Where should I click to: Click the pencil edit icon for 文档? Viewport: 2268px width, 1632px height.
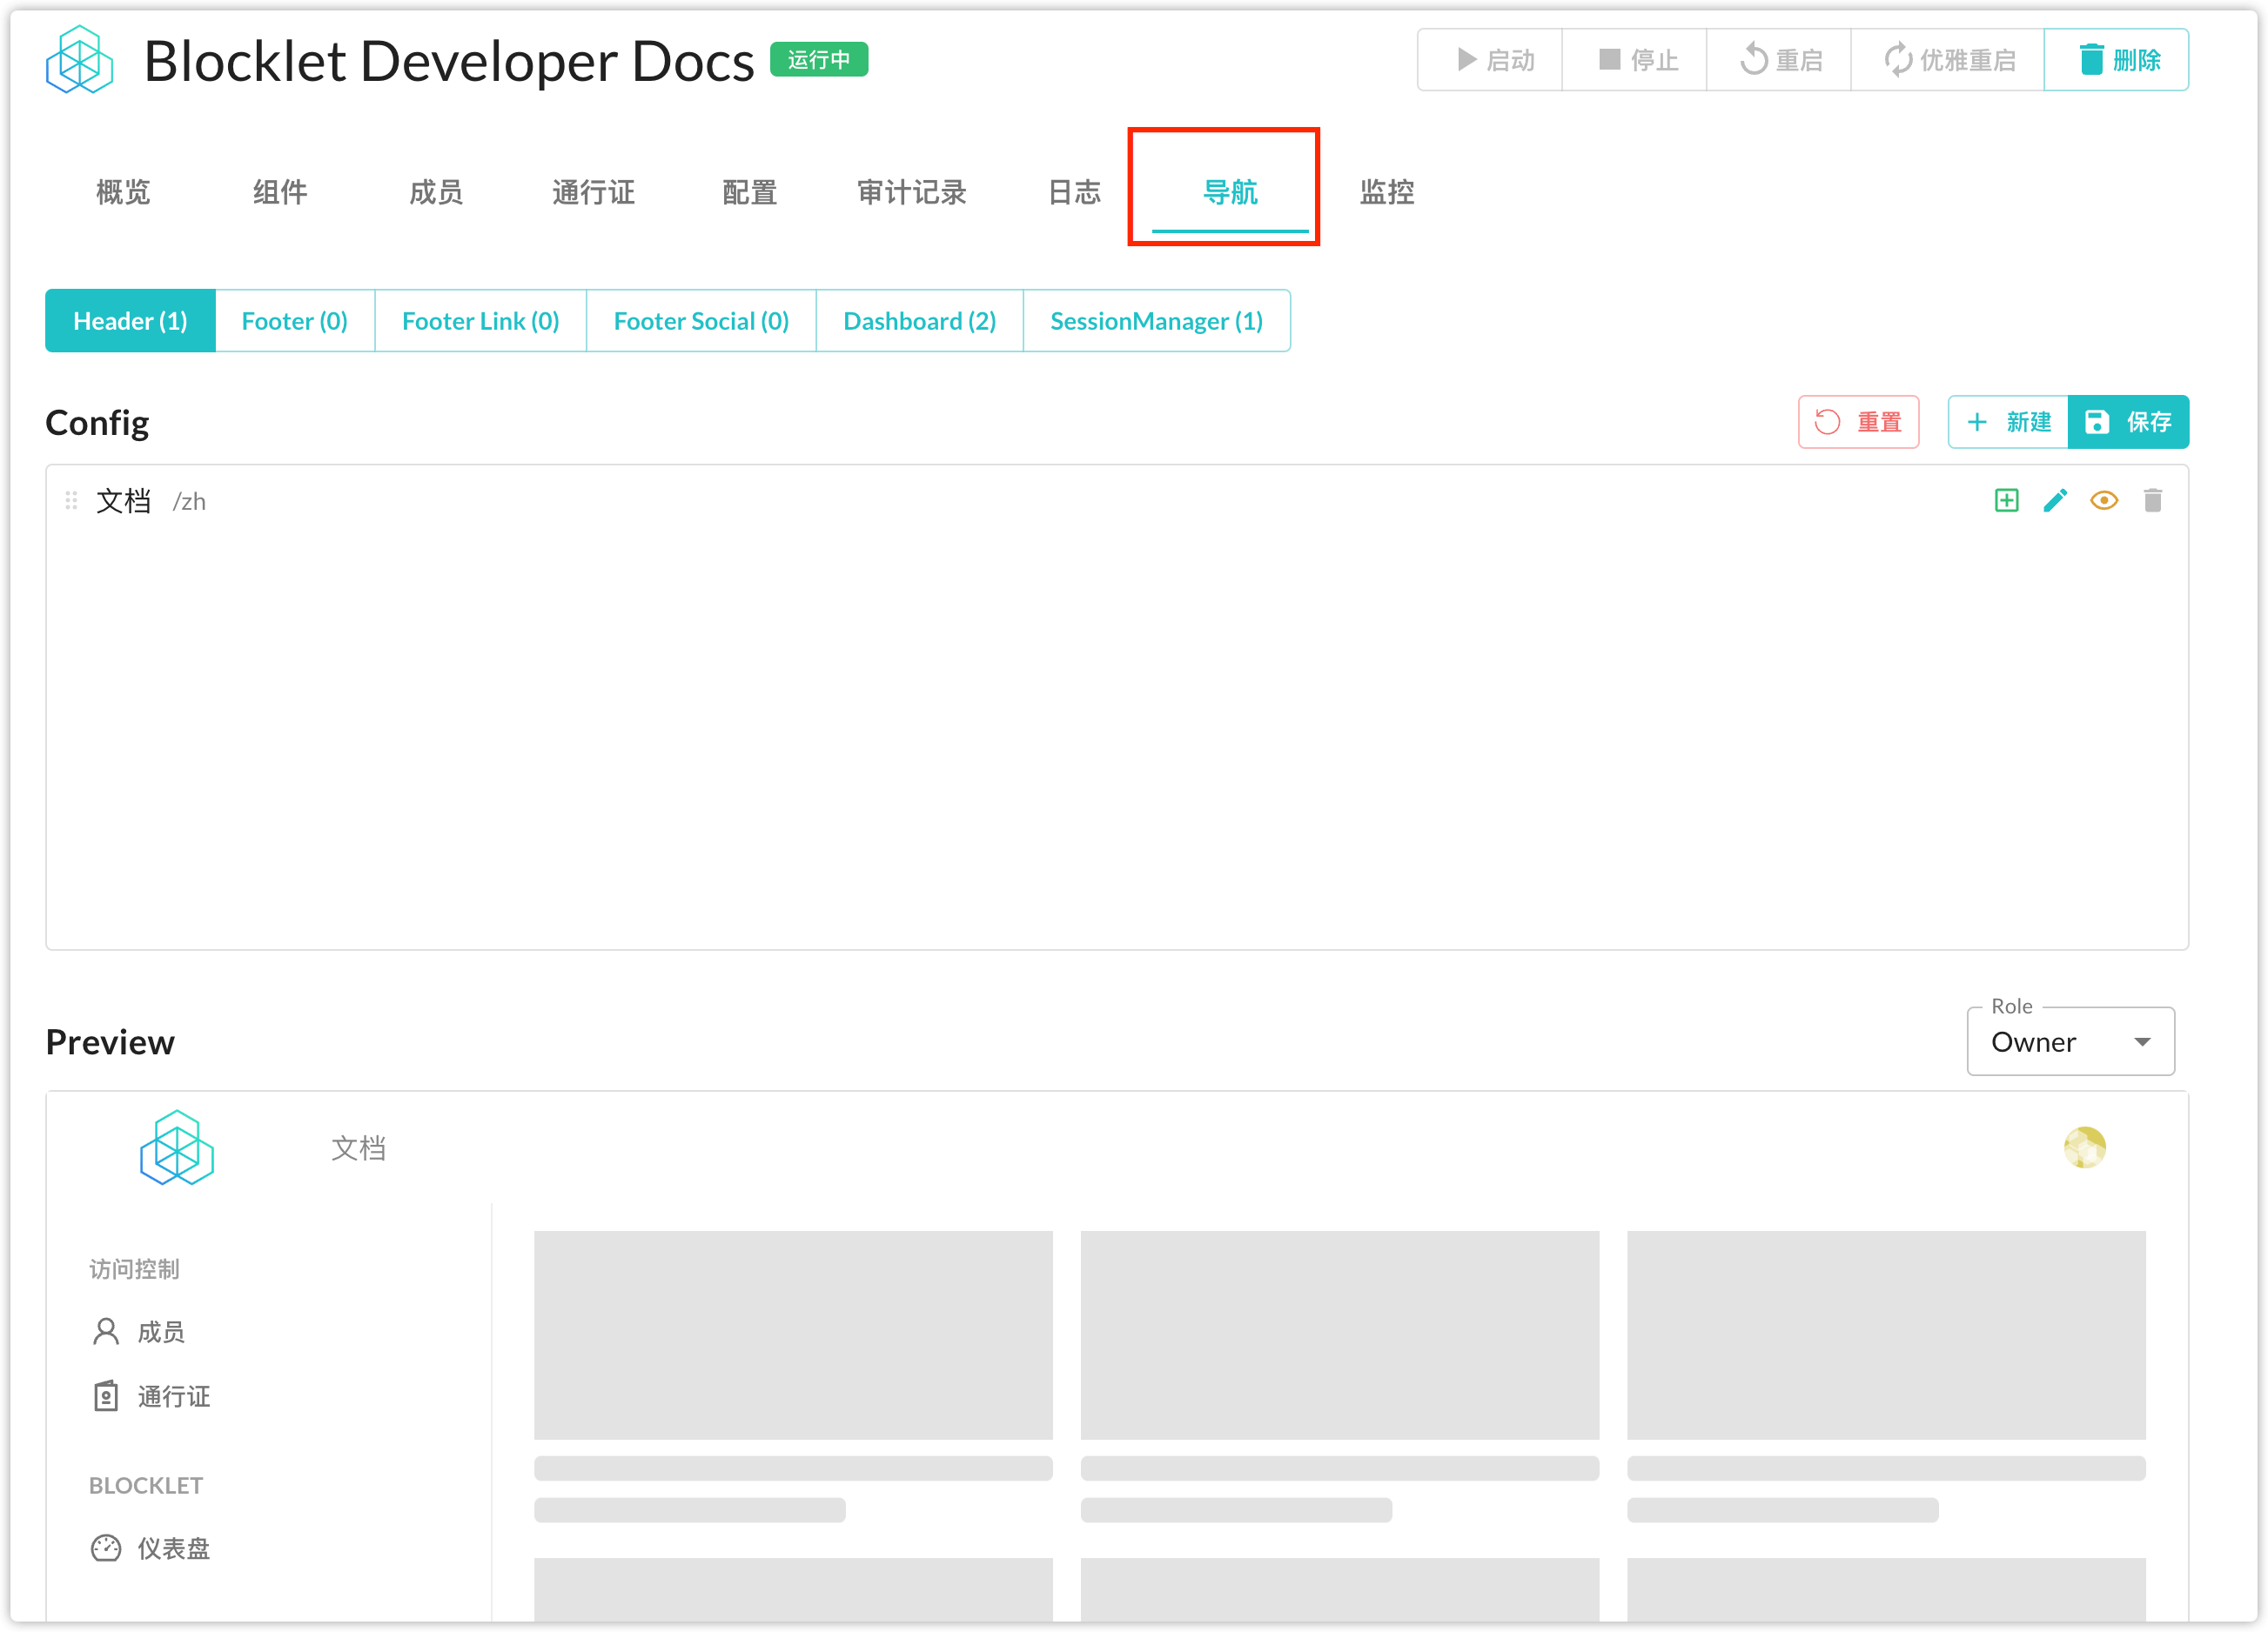point(2055,501)
